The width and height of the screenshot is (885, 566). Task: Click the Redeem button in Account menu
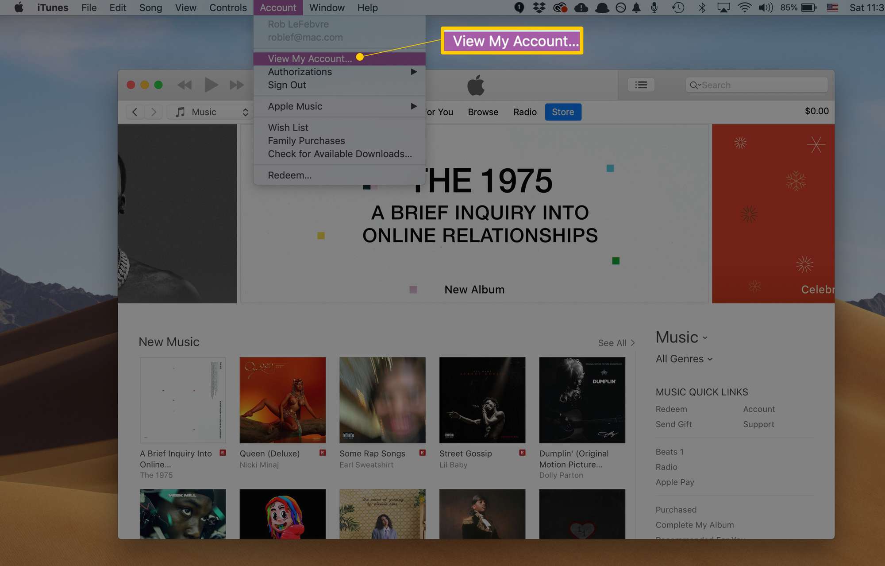click(290, 175)
